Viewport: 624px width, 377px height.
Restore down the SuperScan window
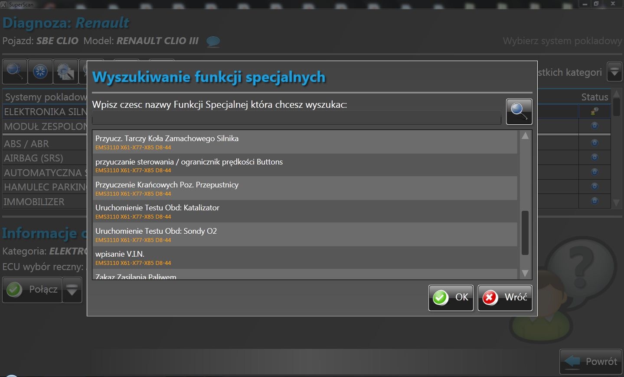point(596,4)
